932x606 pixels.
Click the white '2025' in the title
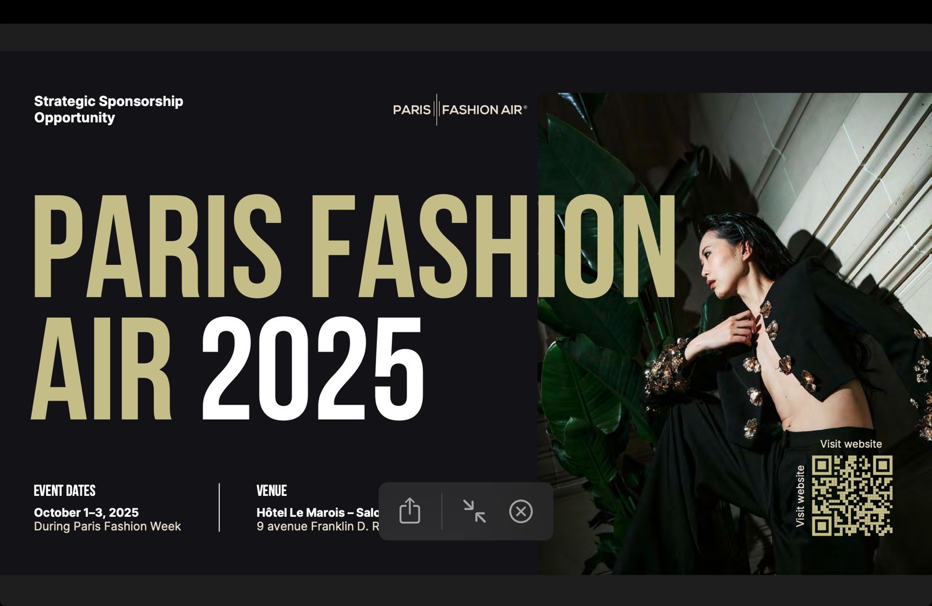312,368
